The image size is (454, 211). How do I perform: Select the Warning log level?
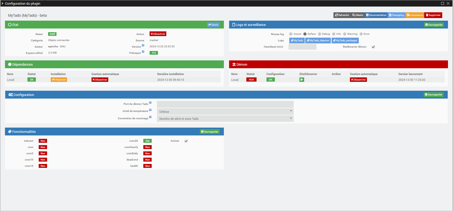(345, 34)
